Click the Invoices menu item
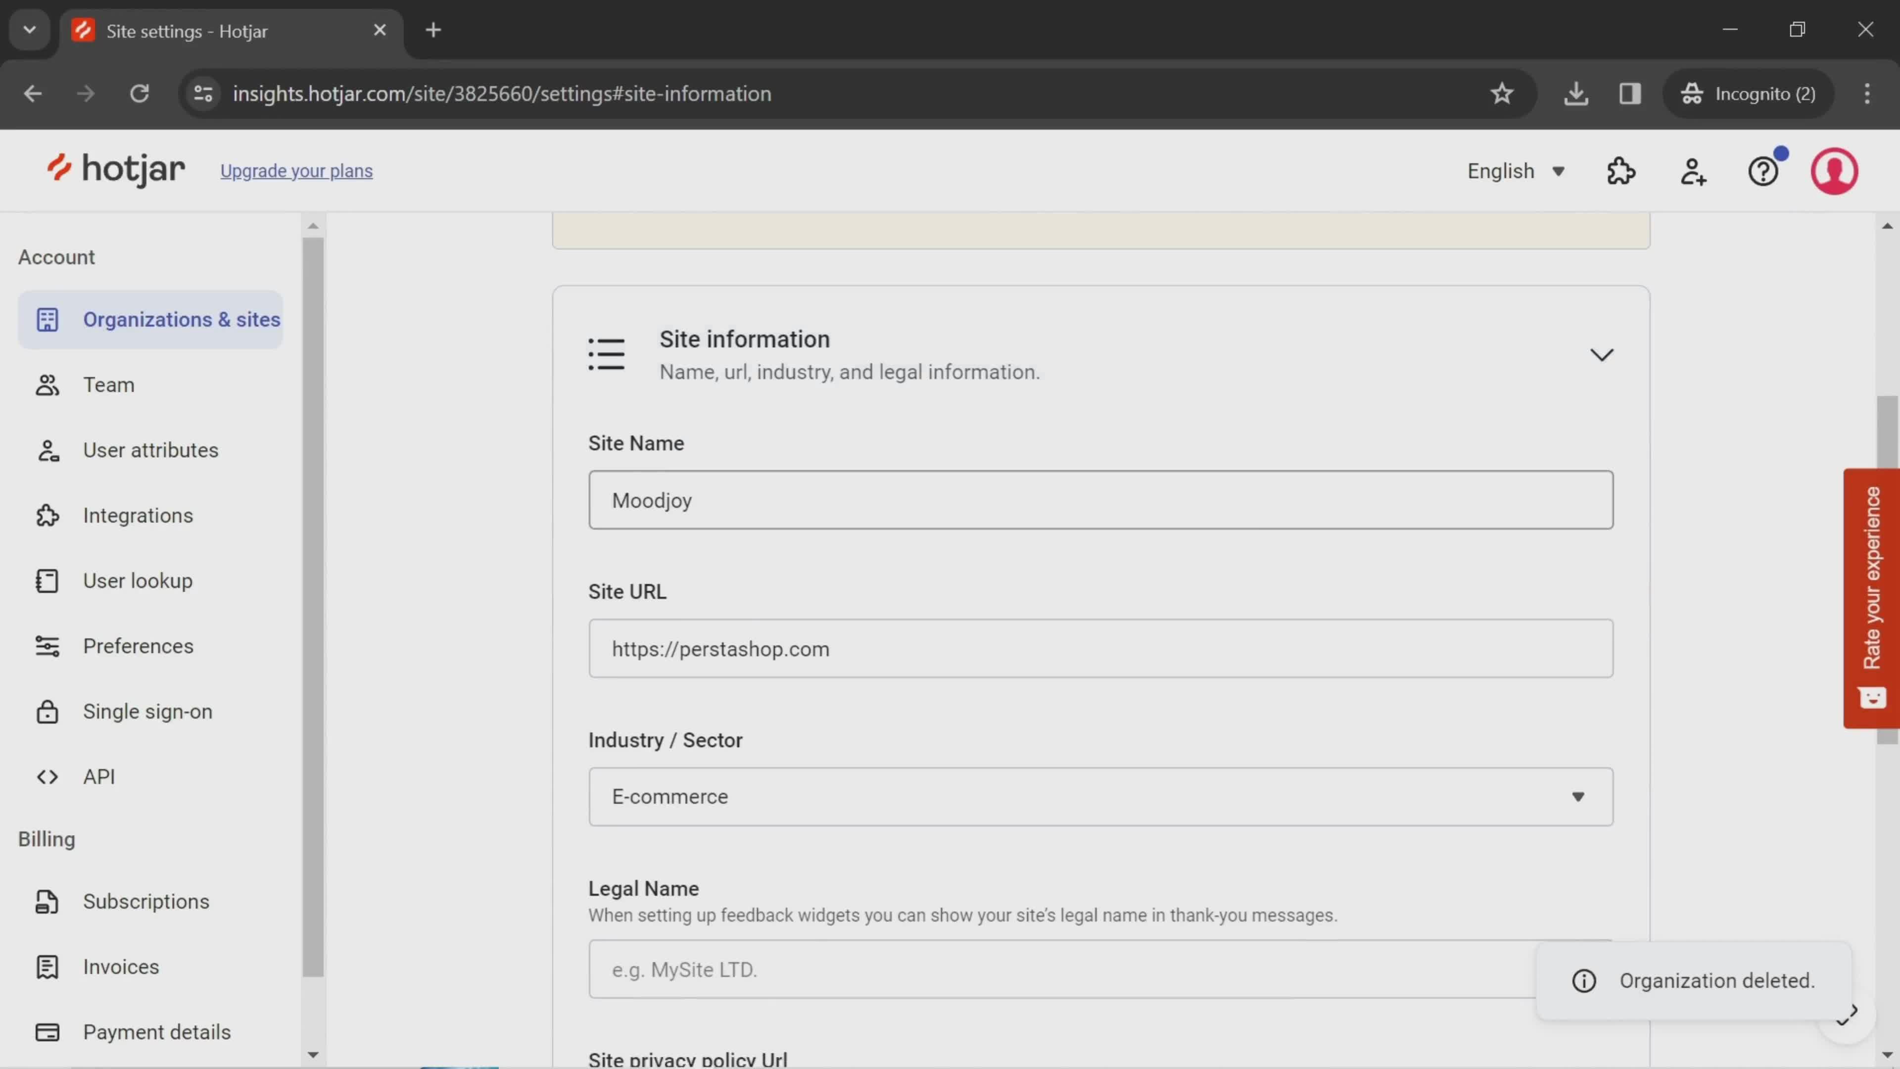1900x1069 pixels. (120, 966)
